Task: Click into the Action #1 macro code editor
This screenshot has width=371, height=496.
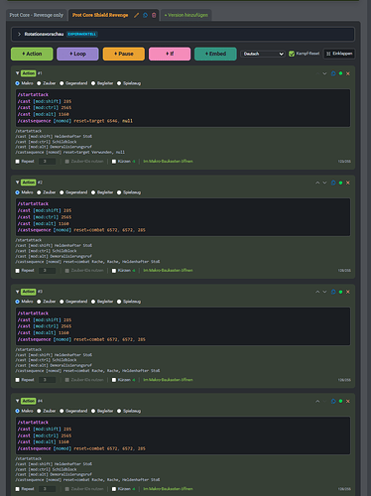Action: [183, 108]
